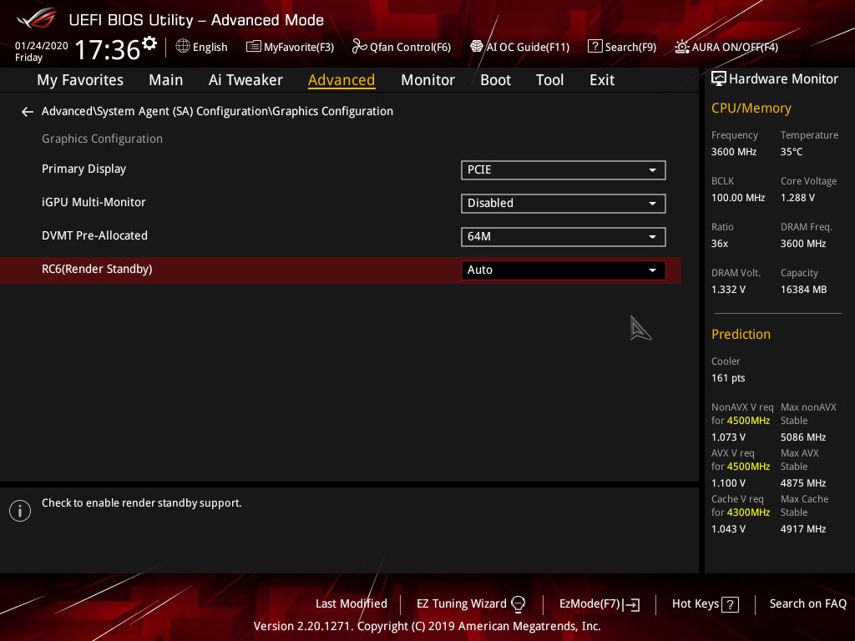This screenshot has height=641, width=855.
Task: Open the RC6(Render Standby) dropdown
Action: tap(564, 270)
